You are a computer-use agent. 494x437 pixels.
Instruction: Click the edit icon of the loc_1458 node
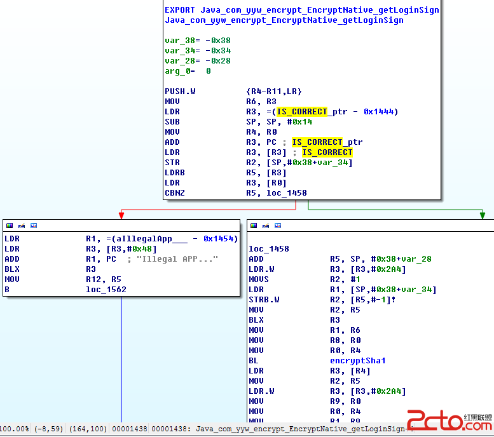coord(266,225)
